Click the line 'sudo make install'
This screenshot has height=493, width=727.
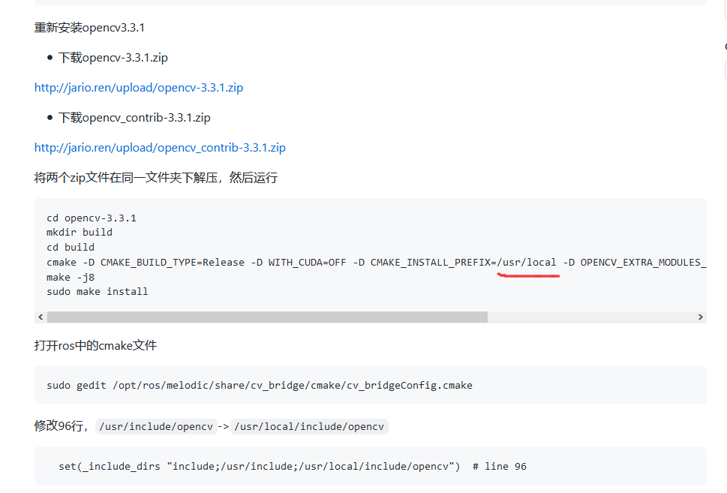coord(98,292)
